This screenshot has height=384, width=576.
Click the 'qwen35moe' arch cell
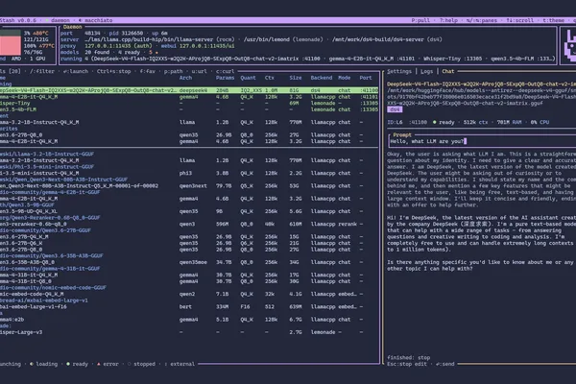(x=193, y=262)
